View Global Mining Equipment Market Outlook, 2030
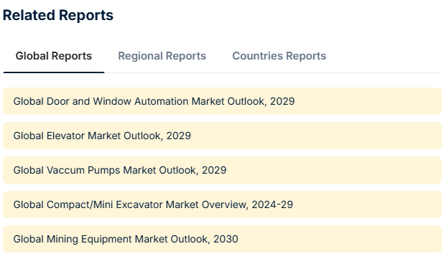Viewport: 446px width, 259px height. coord(222,239)
